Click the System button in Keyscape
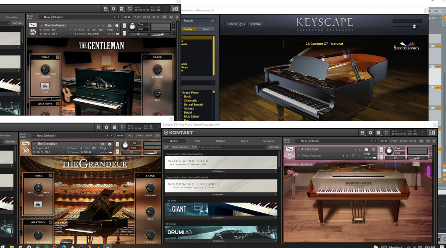Screen dimensions: 446x248 [x=255, y=24]
